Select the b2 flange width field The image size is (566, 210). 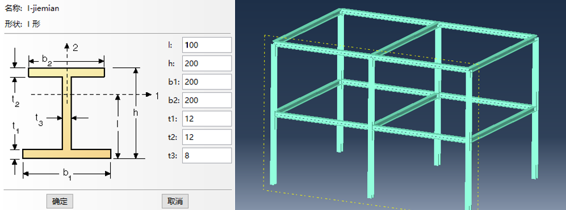click(x=207, y=100)
